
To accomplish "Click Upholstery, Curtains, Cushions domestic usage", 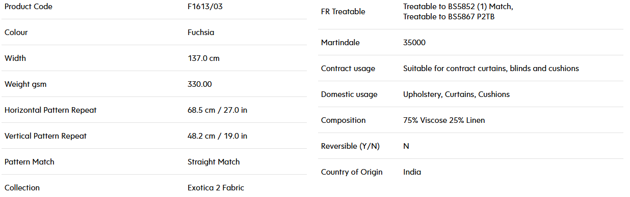I will point(456,94).
